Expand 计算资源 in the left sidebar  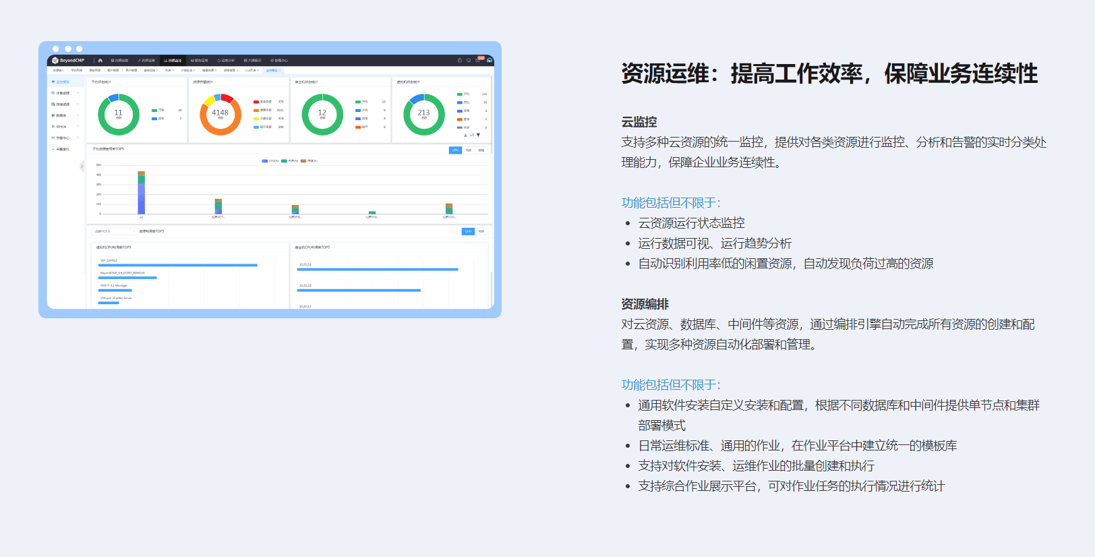coord(65,93)
